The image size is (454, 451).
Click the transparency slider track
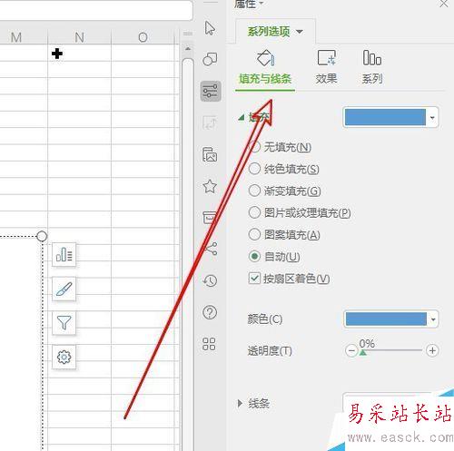point(391,350)
